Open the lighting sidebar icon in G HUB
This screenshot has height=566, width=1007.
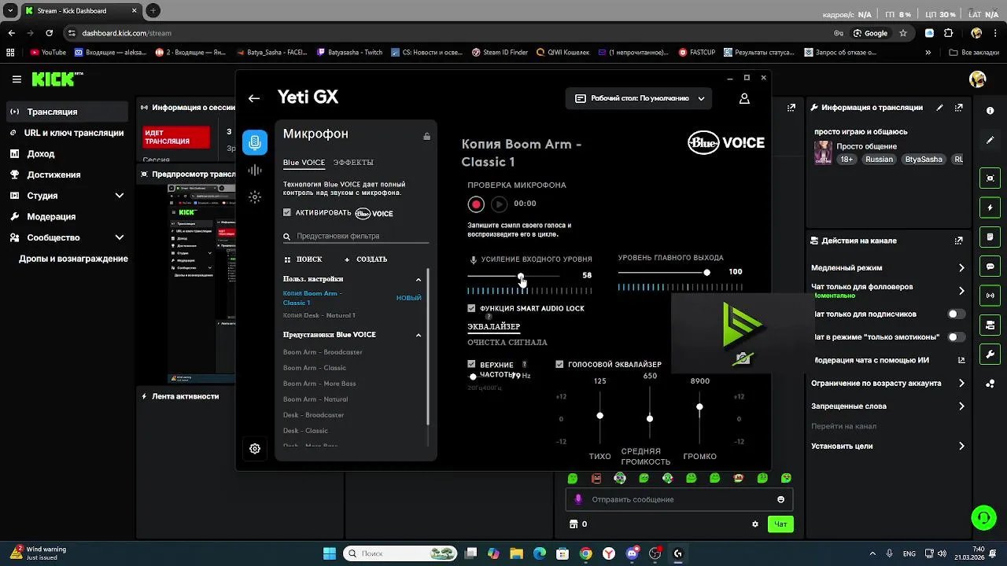(x=255, y=197)
